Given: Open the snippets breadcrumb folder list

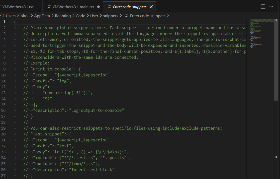Looking at the screenshot, I should click(x=110, y=16).
